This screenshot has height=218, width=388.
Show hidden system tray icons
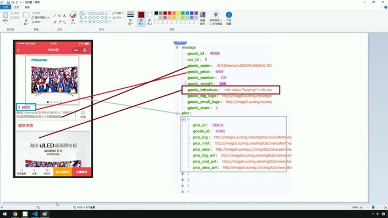[373, 214]
